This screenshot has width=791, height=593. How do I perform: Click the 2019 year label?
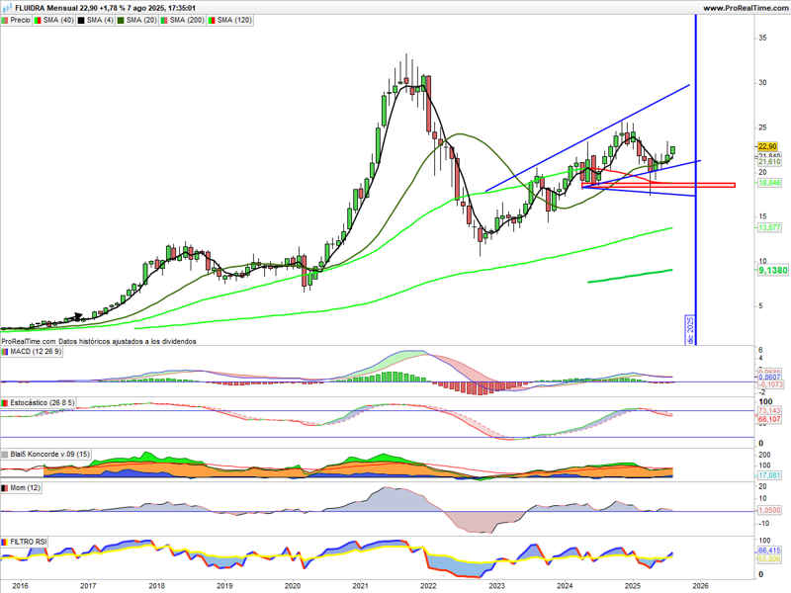(x=224, y=586)
